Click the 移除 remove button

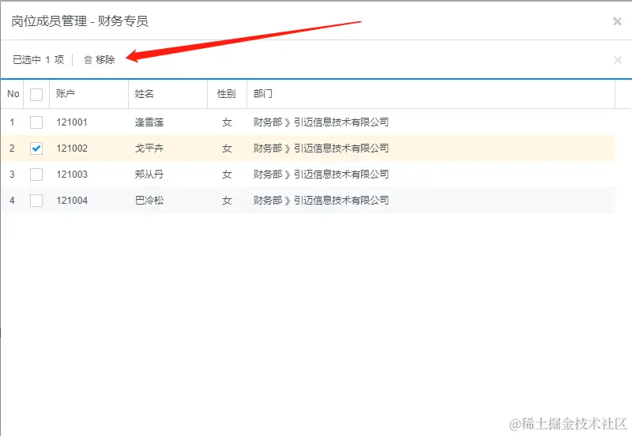click(100, 60)
